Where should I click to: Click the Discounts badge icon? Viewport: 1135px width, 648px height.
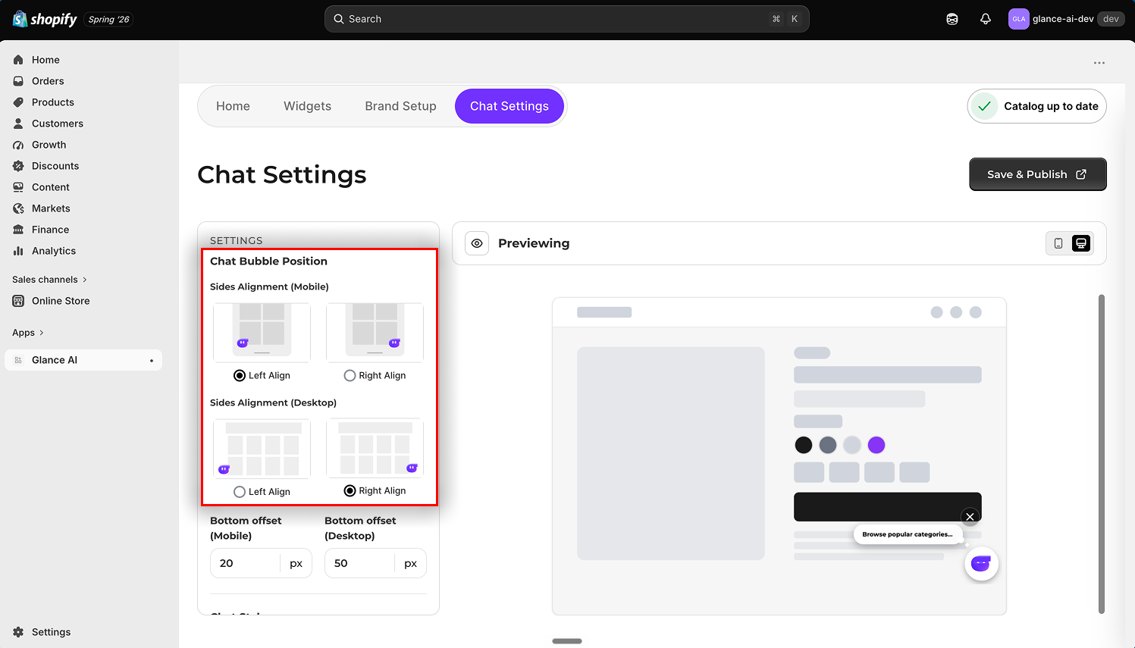tap(18, 166)
